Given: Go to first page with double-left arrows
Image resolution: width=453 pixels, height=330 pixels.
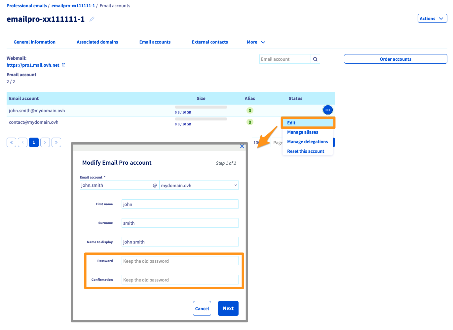Looking at the screenshot, I should pyautogui.click(x=11, y=142).
